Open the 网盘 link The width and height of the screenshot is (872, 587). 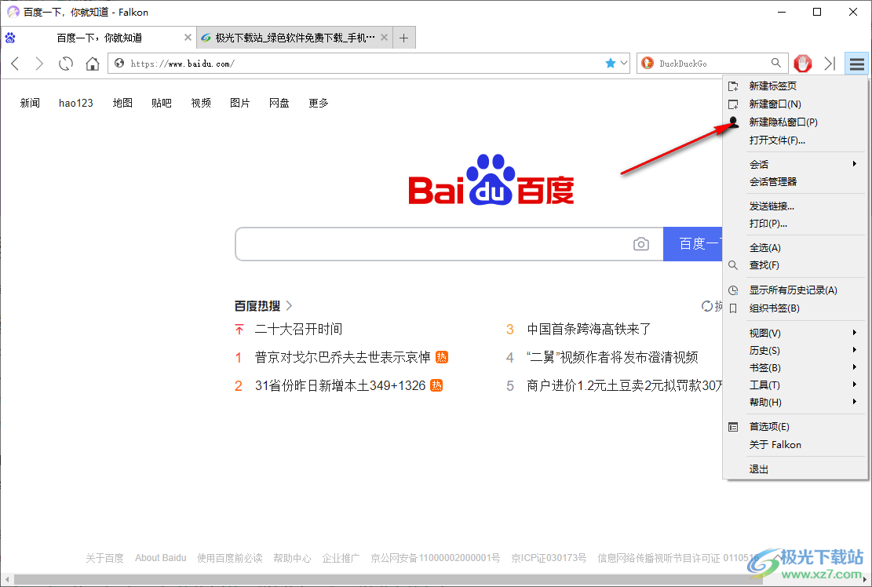tap(279, 103)
